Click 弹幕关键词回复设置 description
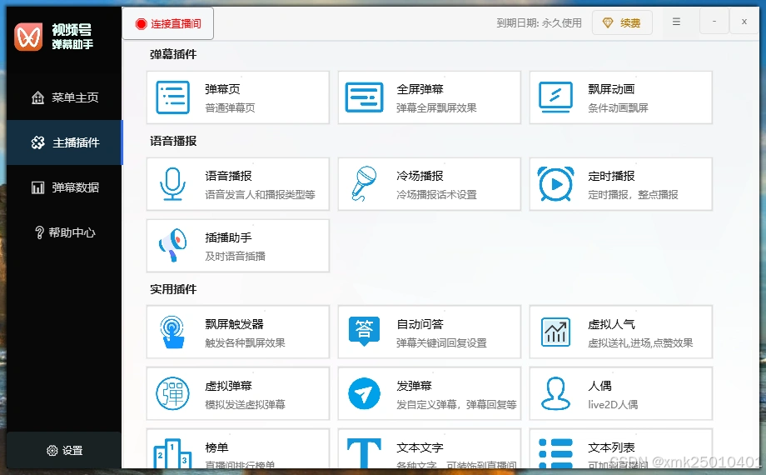The height and width of the screenshot is (475, 766). (441, 343)
